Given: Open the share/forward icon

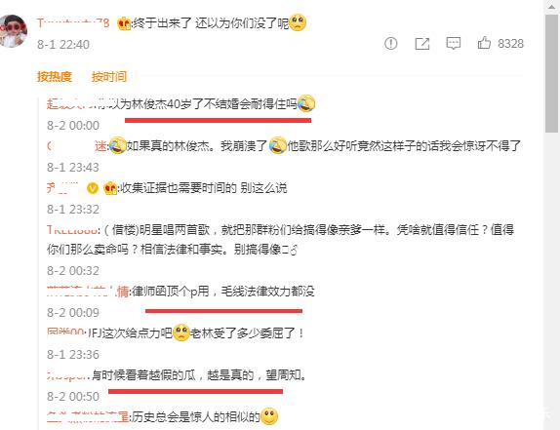Looking at the screenshot, I should point(422,44).
